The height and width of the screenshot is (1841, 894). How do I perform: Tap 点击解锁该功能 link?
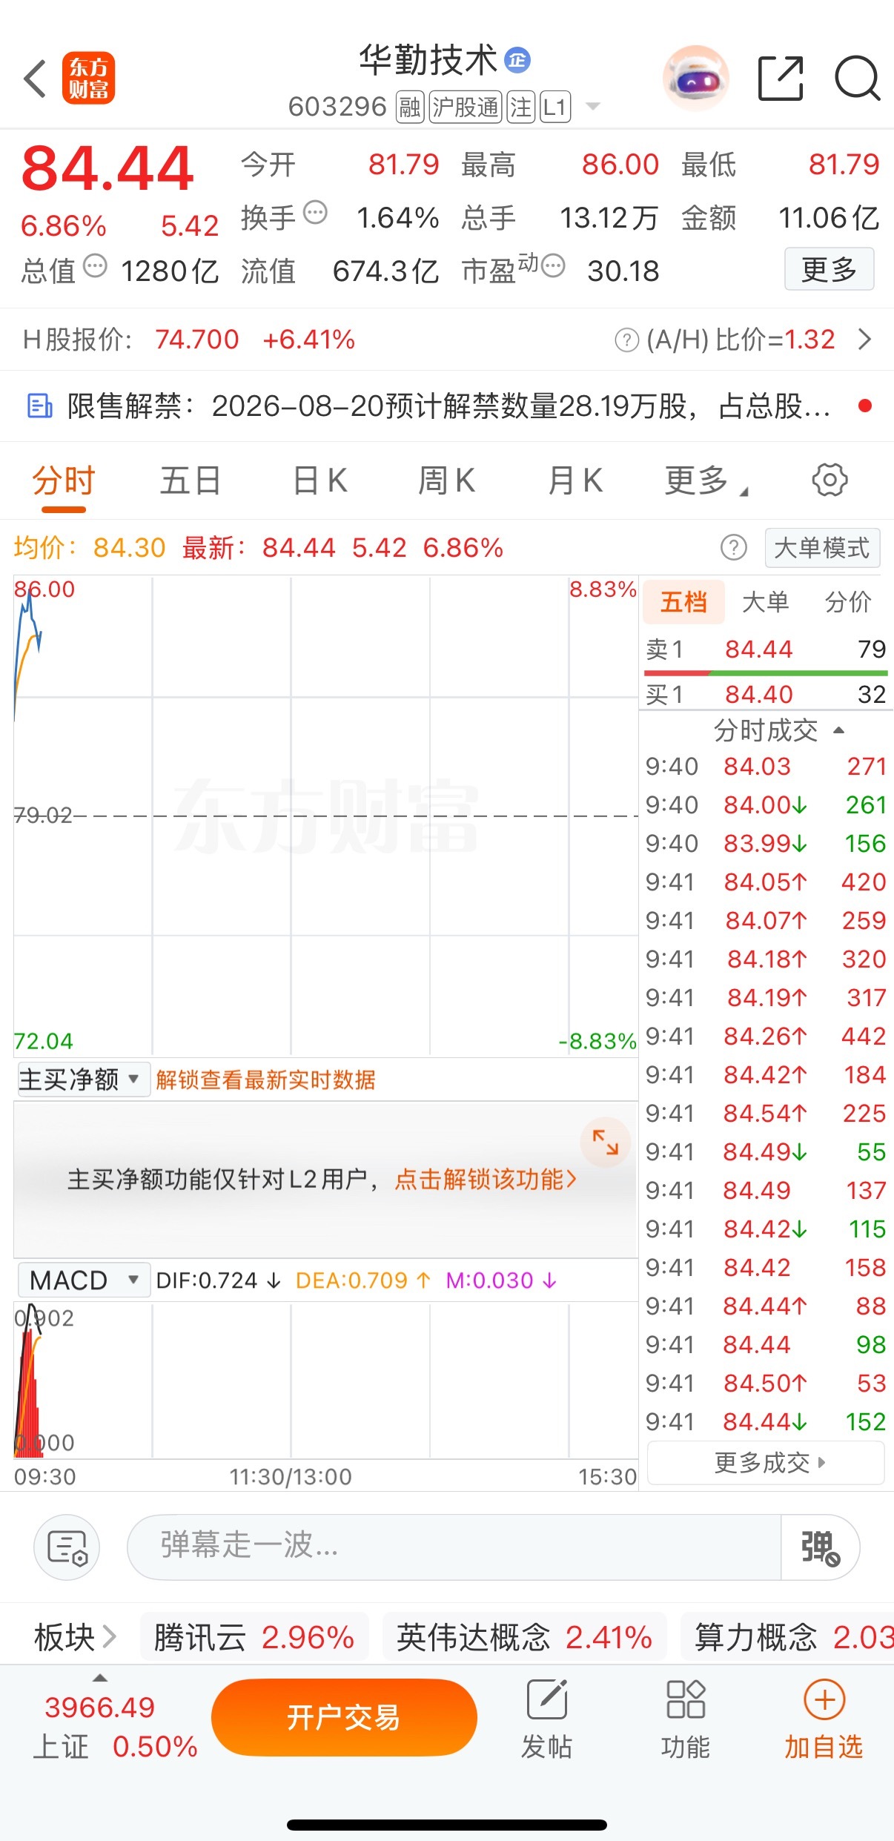click(486, 1179)
